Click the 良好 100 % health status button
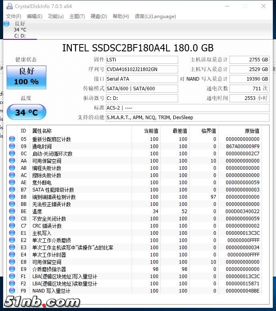Image resolution: width=276 pixels, height=311 pixels. 26,77
